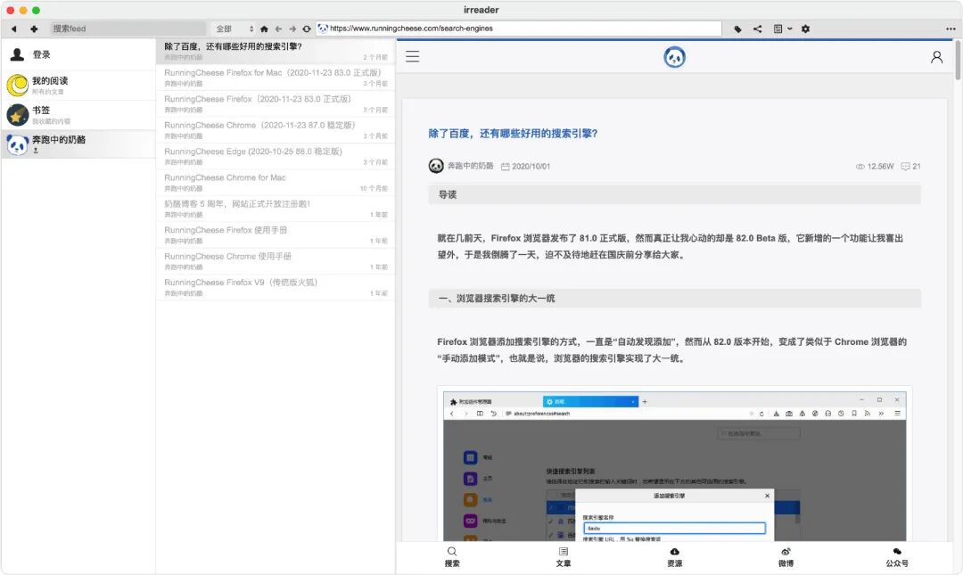The image size is (963, 575).
Task: Go back with the left arrow toolbar icon
Action: pyautogui.click(x=278, y=29)
